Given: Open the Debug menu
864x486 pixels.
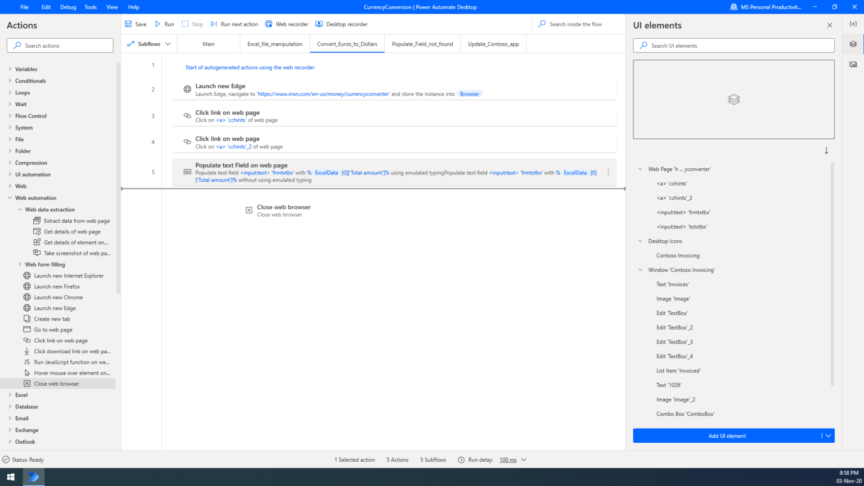Looking at the screenshot, I should point(68,7).
